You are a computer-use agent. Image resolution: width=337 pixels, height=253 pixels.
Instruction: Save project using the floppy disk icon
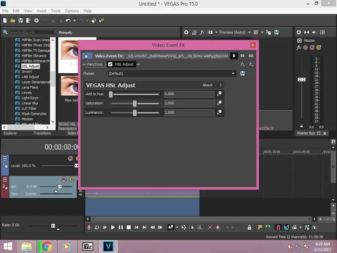click(x=21, y=20)
